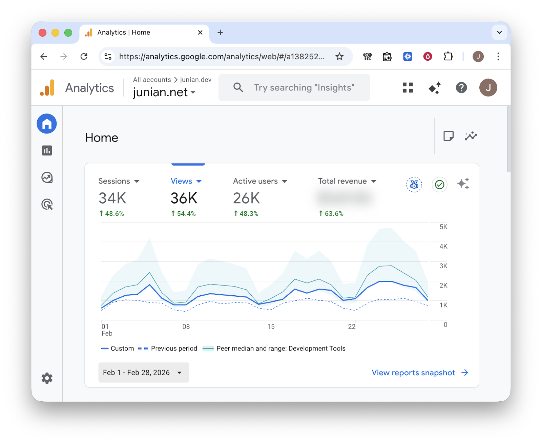
Task: Reload the page with the refresh icon
Action: click(x=84, y=57)
